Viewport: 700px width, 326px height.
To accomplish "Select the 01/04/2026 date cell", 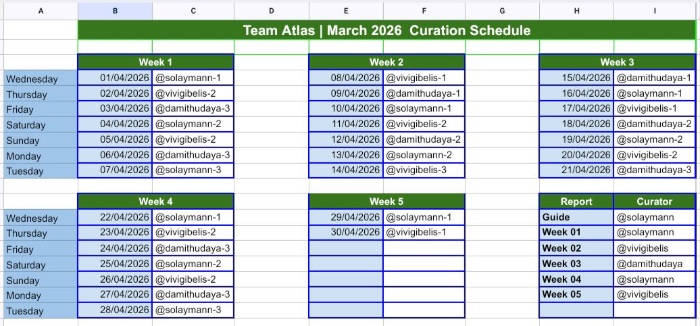I will [x=115, y=78].
